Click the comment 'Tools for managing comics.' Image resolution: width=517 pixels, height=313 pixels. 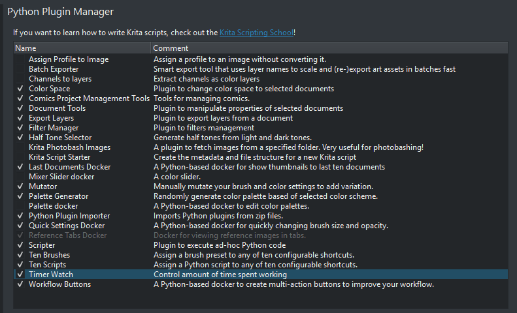201,98
